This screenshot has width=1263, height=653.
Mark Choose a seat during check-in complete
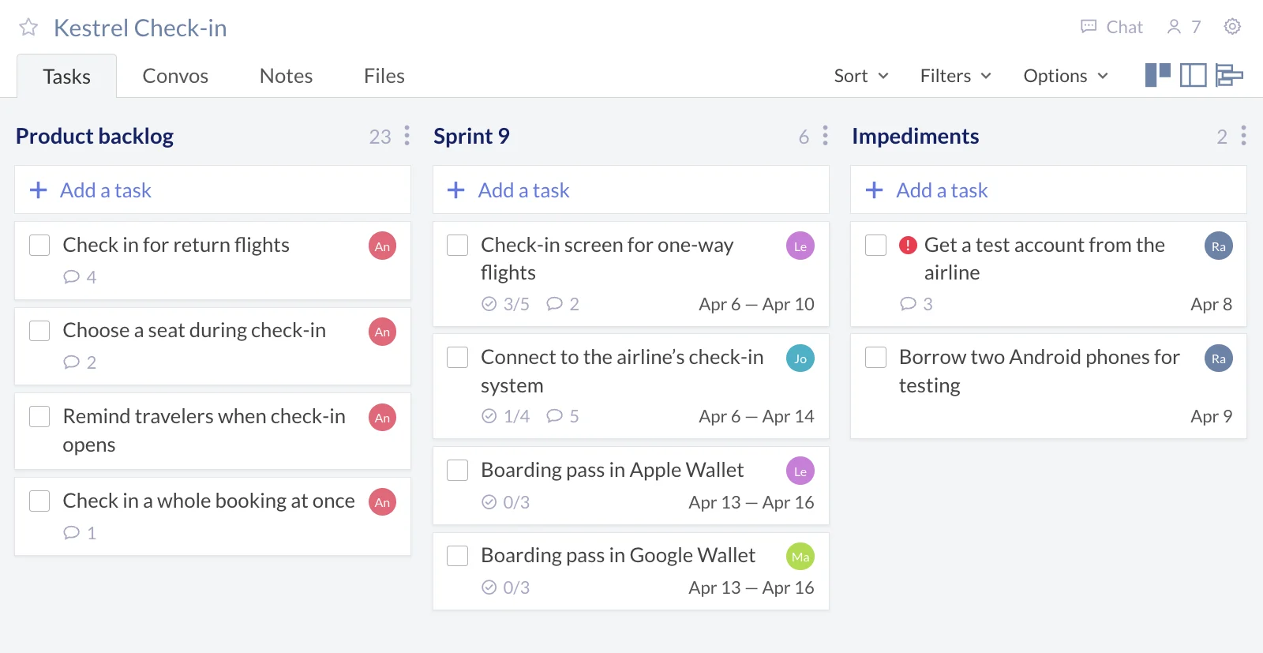[39, 330]
